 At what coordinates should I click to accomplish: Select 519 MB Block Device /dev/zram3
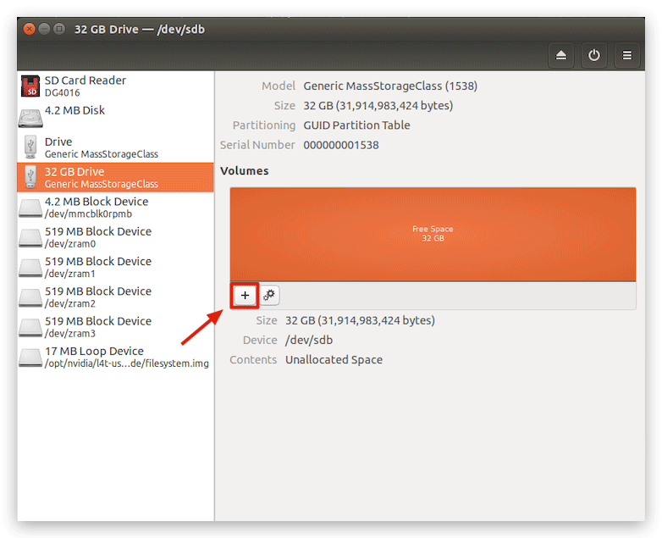click(115, 327)
